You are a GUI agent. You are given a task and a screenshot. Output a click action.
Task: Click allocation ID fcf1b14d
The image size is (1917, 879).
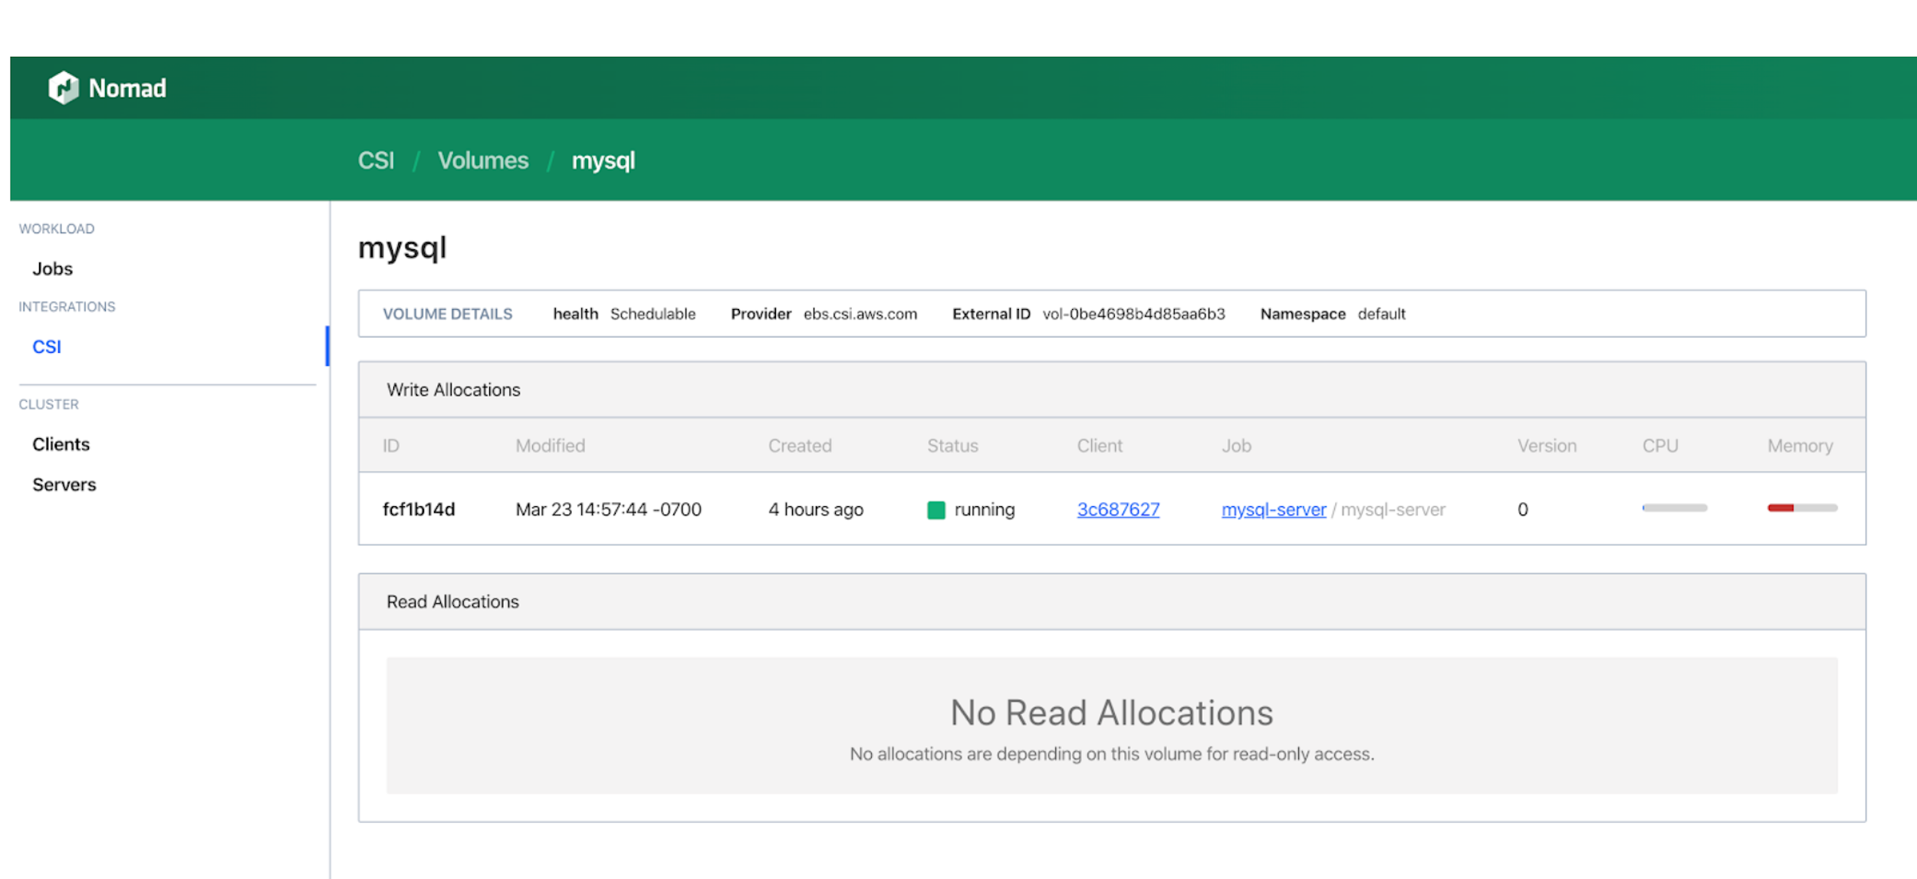coord(418,509)
